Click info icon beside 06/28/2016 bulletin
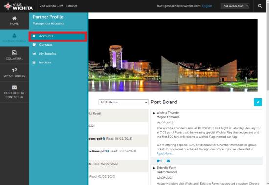Viewport: 269px width, 185px height. click(x=104, y=139)
